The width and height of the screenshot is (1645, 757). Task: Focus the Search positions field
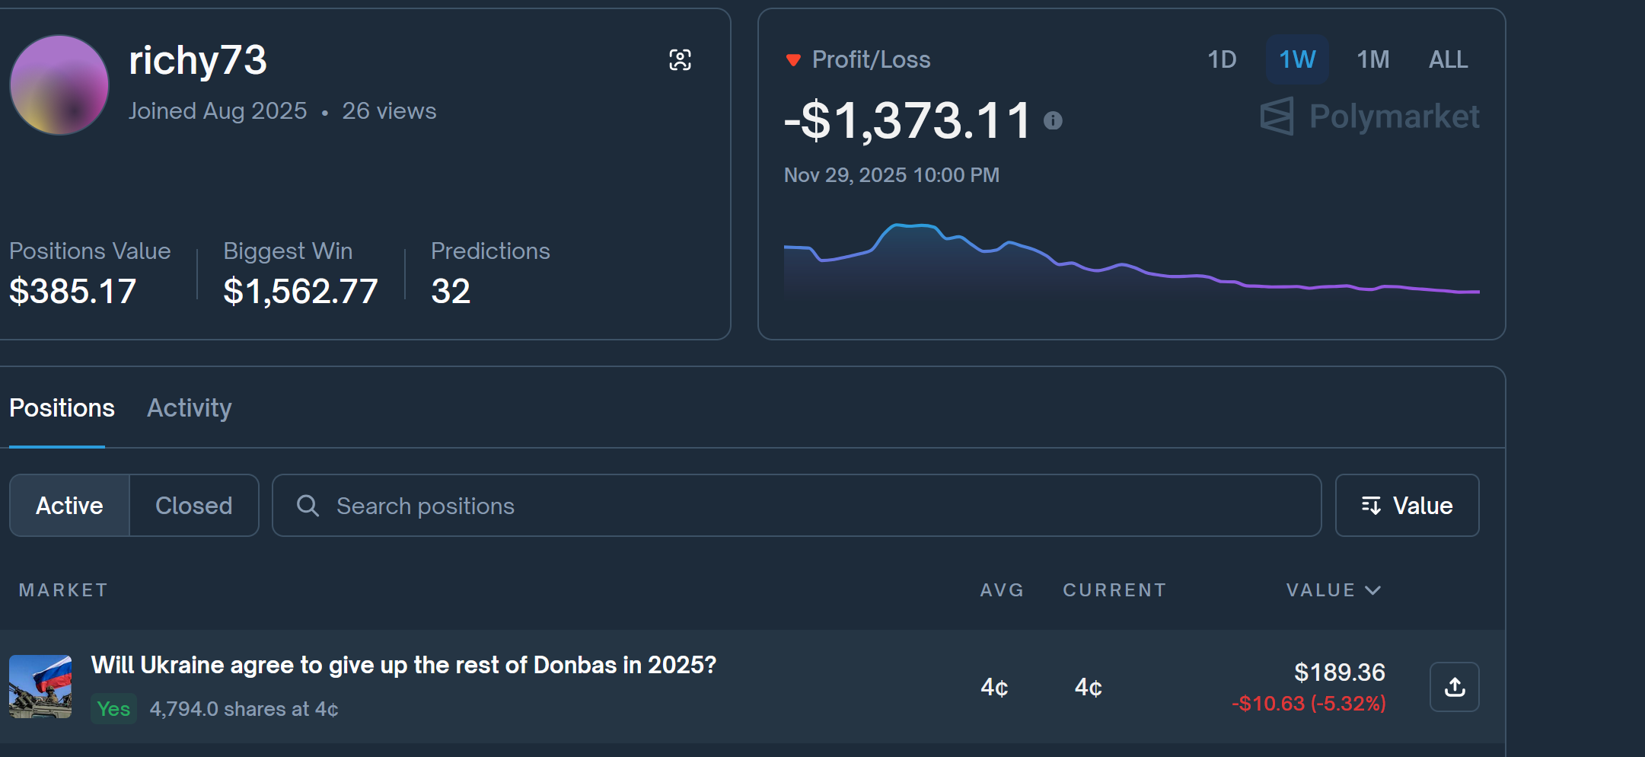coord(796,506)
